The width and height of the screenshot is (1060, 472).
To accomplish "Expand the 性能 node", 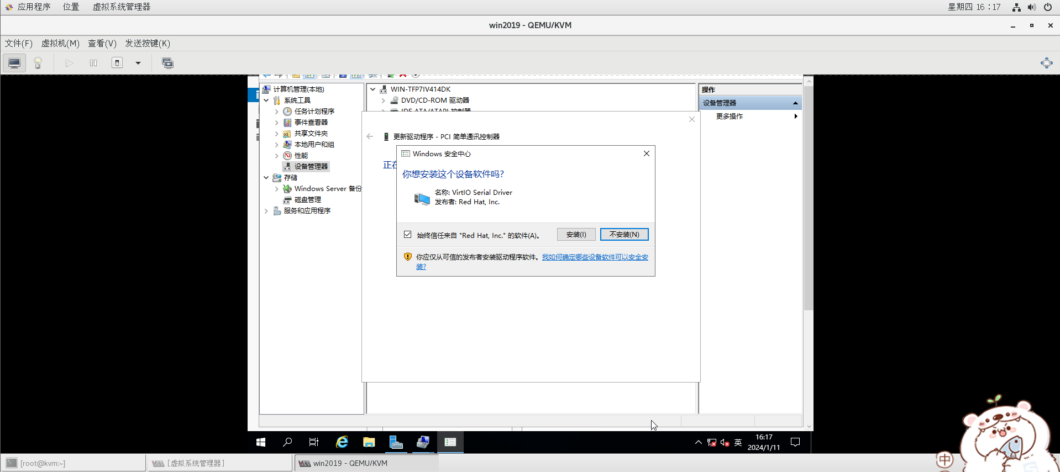I will pos(277,156).
